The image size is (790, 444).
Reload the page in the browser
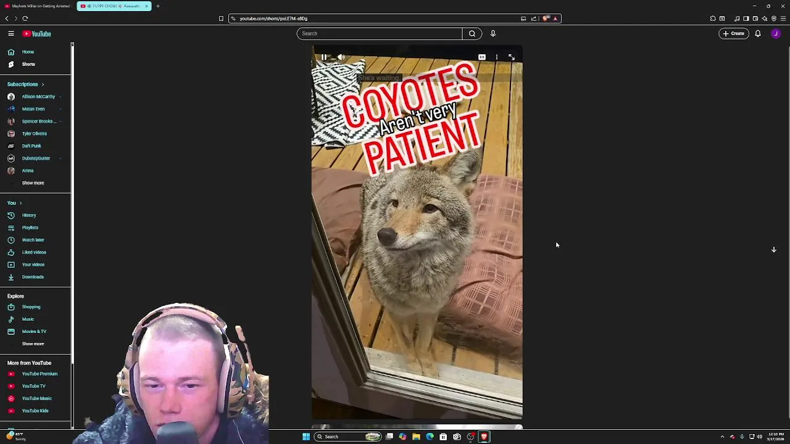tap(25, 18)
